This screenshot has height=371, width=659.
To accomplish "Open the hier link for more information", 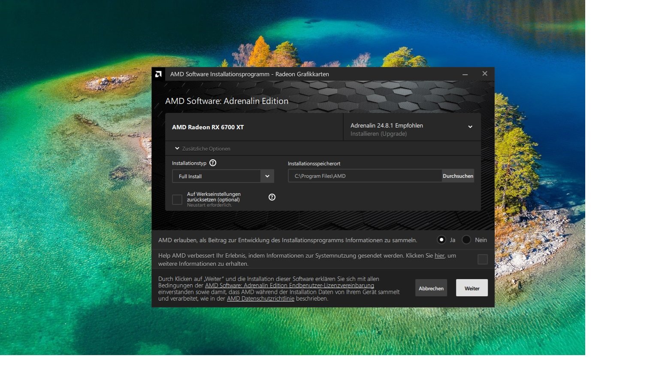I will [x=439, y=256].
